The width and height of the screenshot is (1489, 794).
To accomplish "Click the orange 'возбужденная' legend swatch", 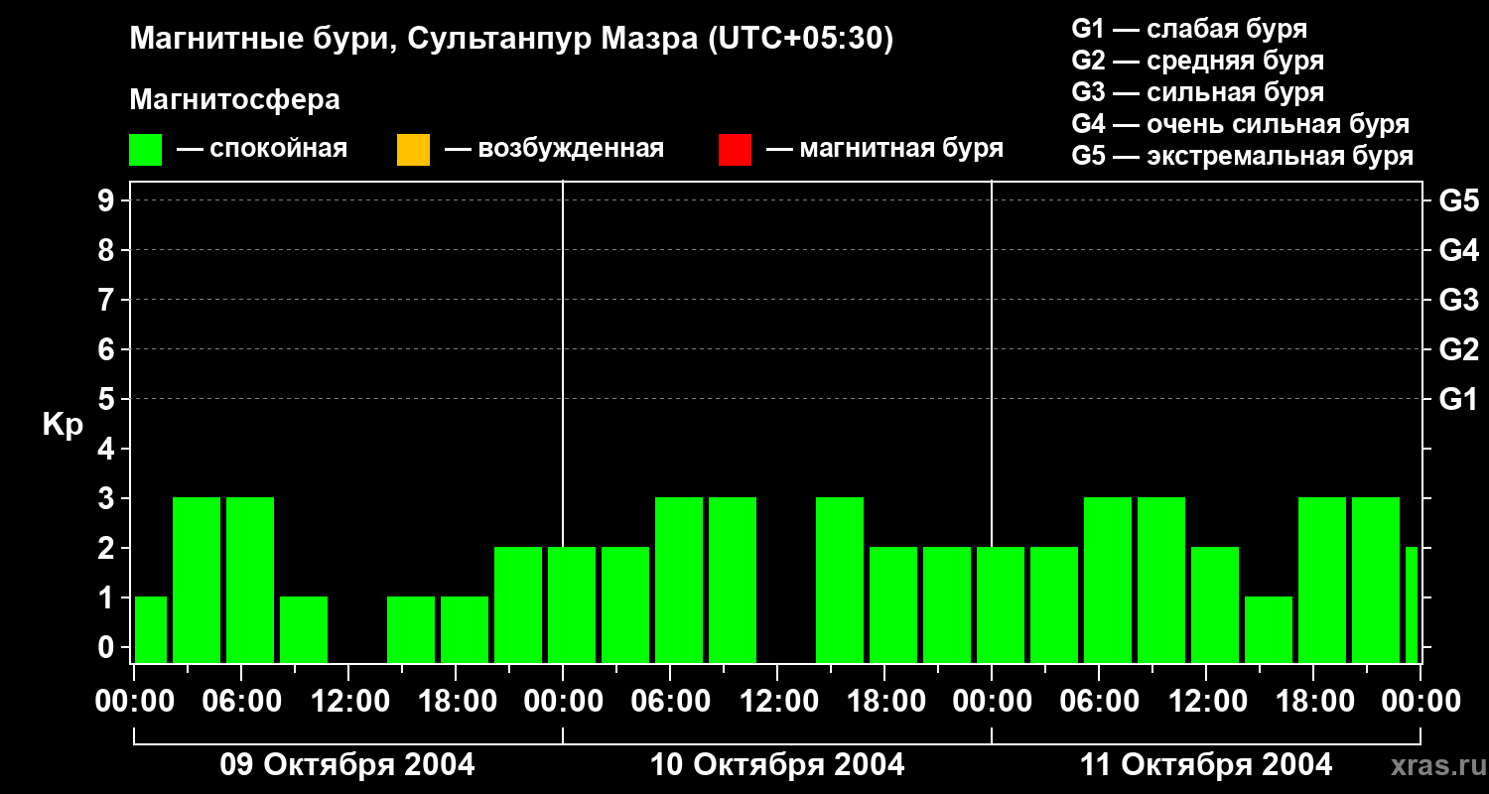I will click(x=413, y=150).
